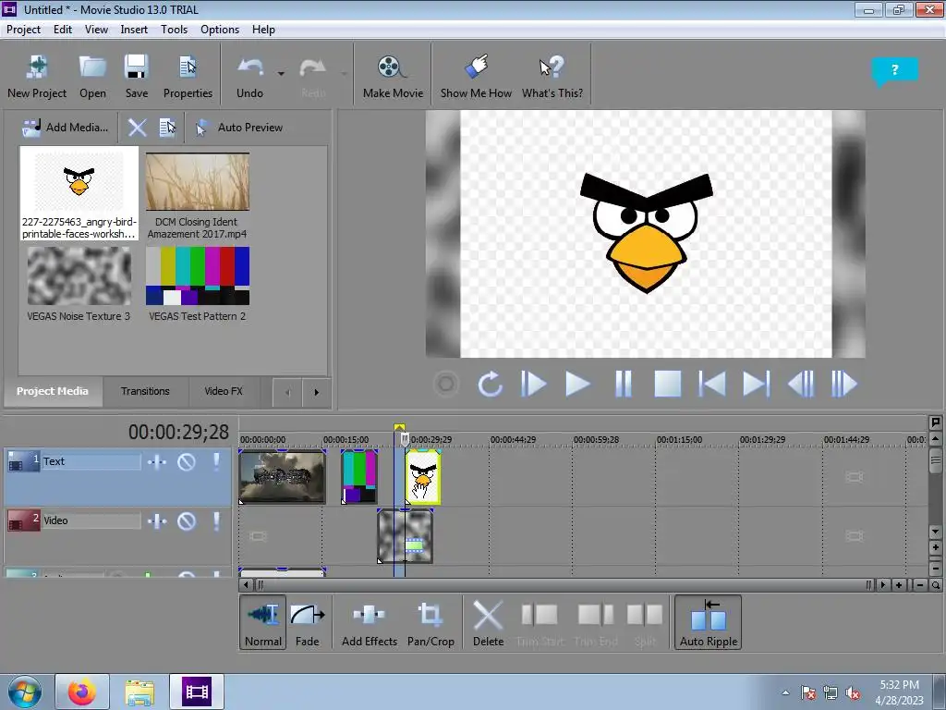Click the New Project icon
The image size is (946, 710).
pyautogui.click(x=37, y=76)
